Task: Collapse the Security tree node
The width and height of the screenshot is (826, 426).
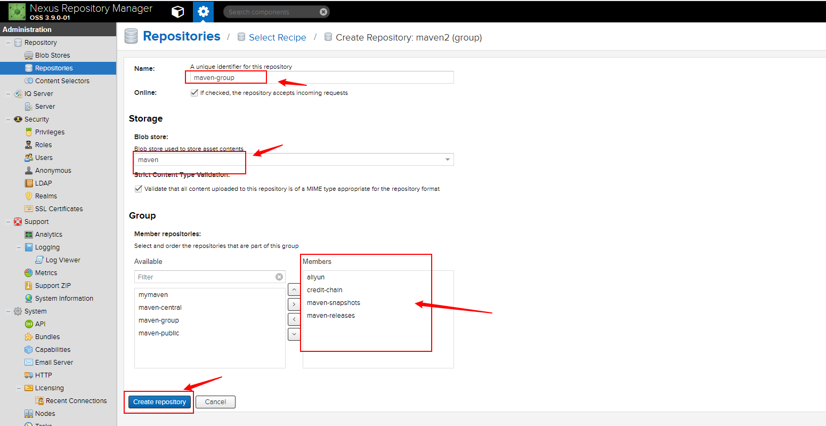Action: pyautogui.click(x=8, y=119)
